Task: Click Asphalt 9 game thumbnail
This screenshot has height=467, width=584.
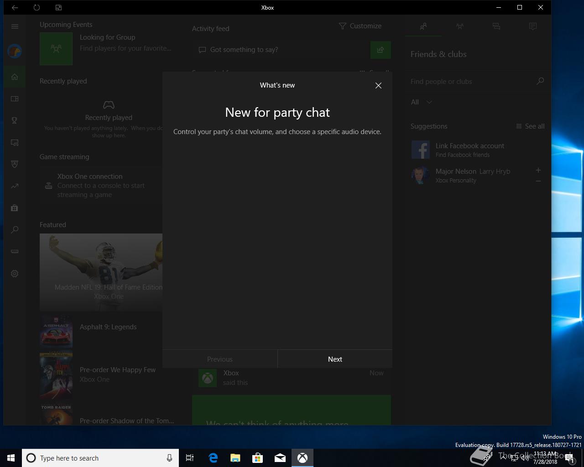Action: tap(56, 332)
